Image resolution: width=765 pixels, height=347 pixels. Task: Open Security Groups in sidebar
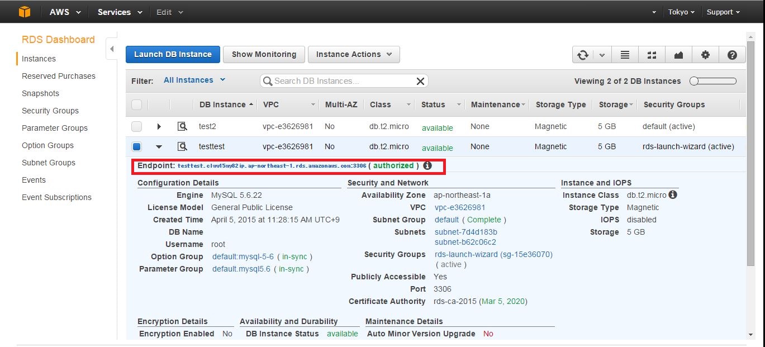[x=50, y=111]
